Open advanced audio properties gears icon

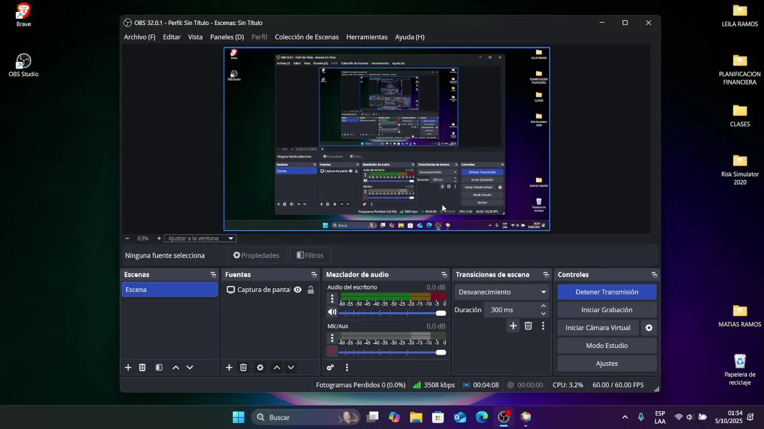pos(330,368)
